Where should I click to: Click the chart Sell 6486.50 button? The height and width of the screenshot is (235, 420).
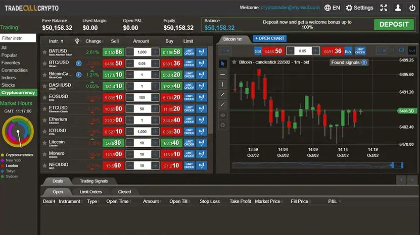269,51
